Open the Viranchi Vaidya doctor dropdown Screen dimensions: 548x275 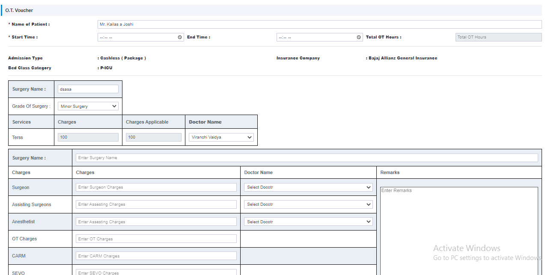pyautogui.click(x=221, y=137)
